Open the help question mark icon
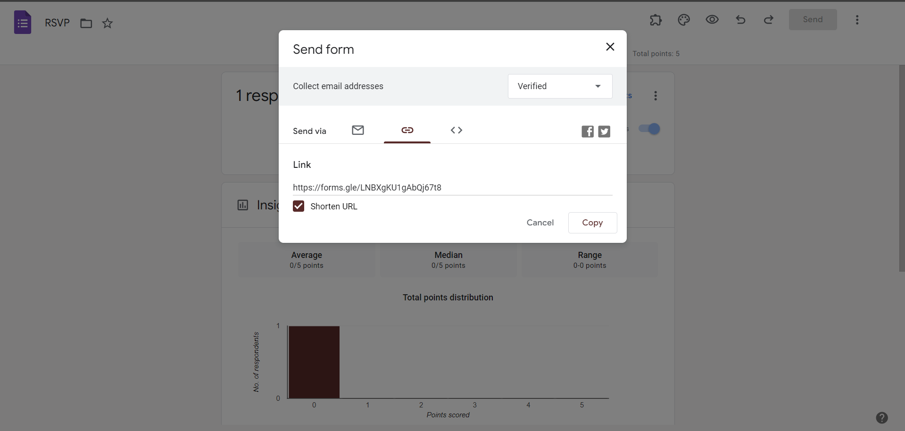This screenshot has width=905, height=431. [882, 418]
